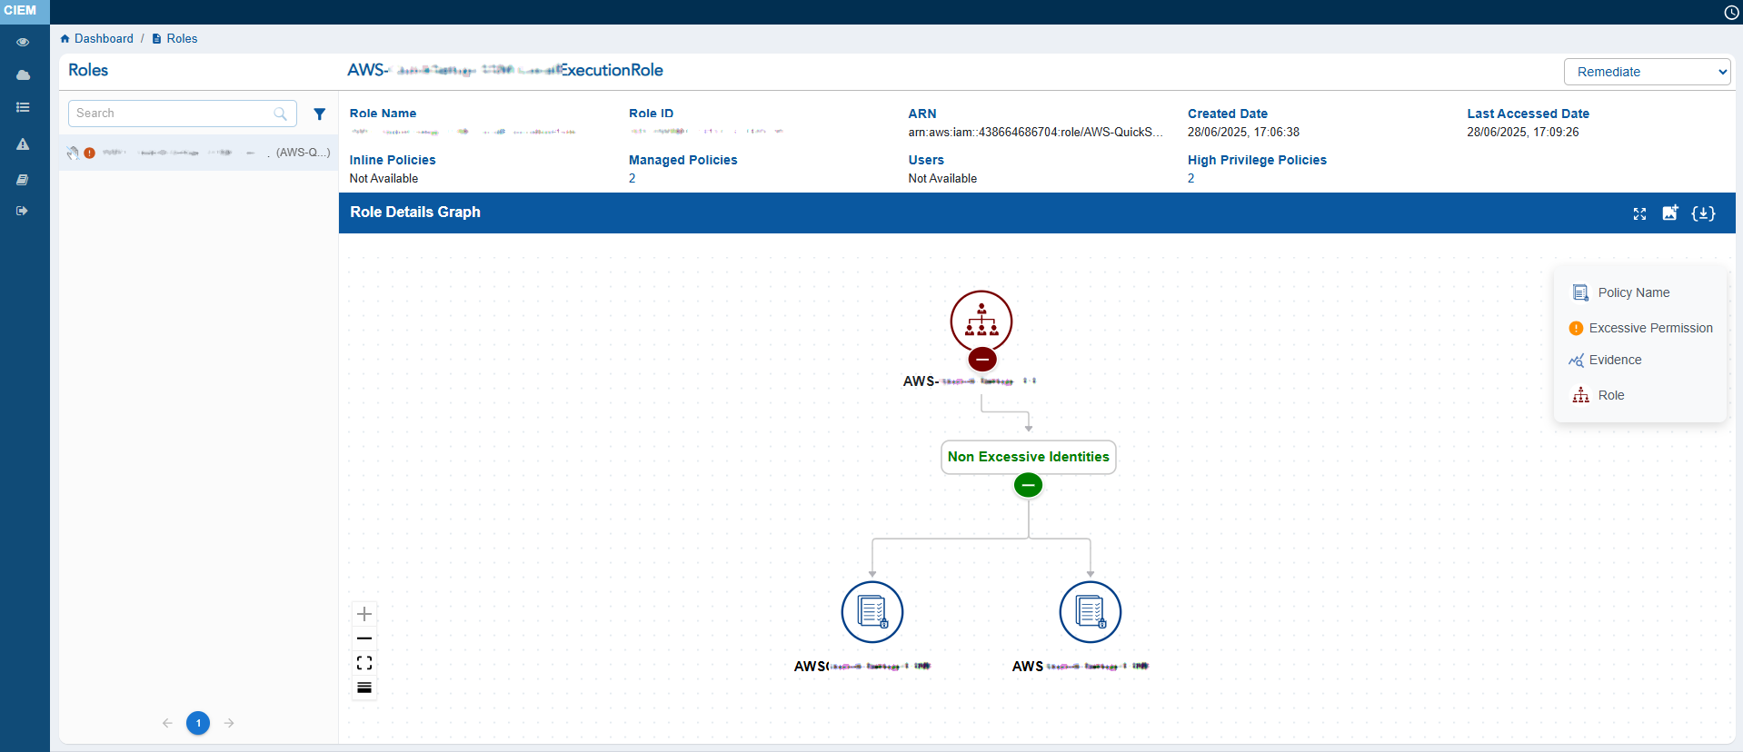
Task: Zoom out the graph with minus button
Action: point(364,638)
